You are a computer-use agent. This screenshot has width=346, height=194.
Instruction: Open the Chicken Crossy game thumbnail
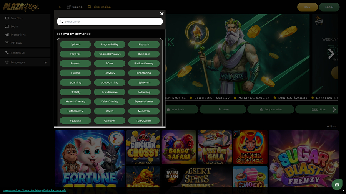(143, 147)
